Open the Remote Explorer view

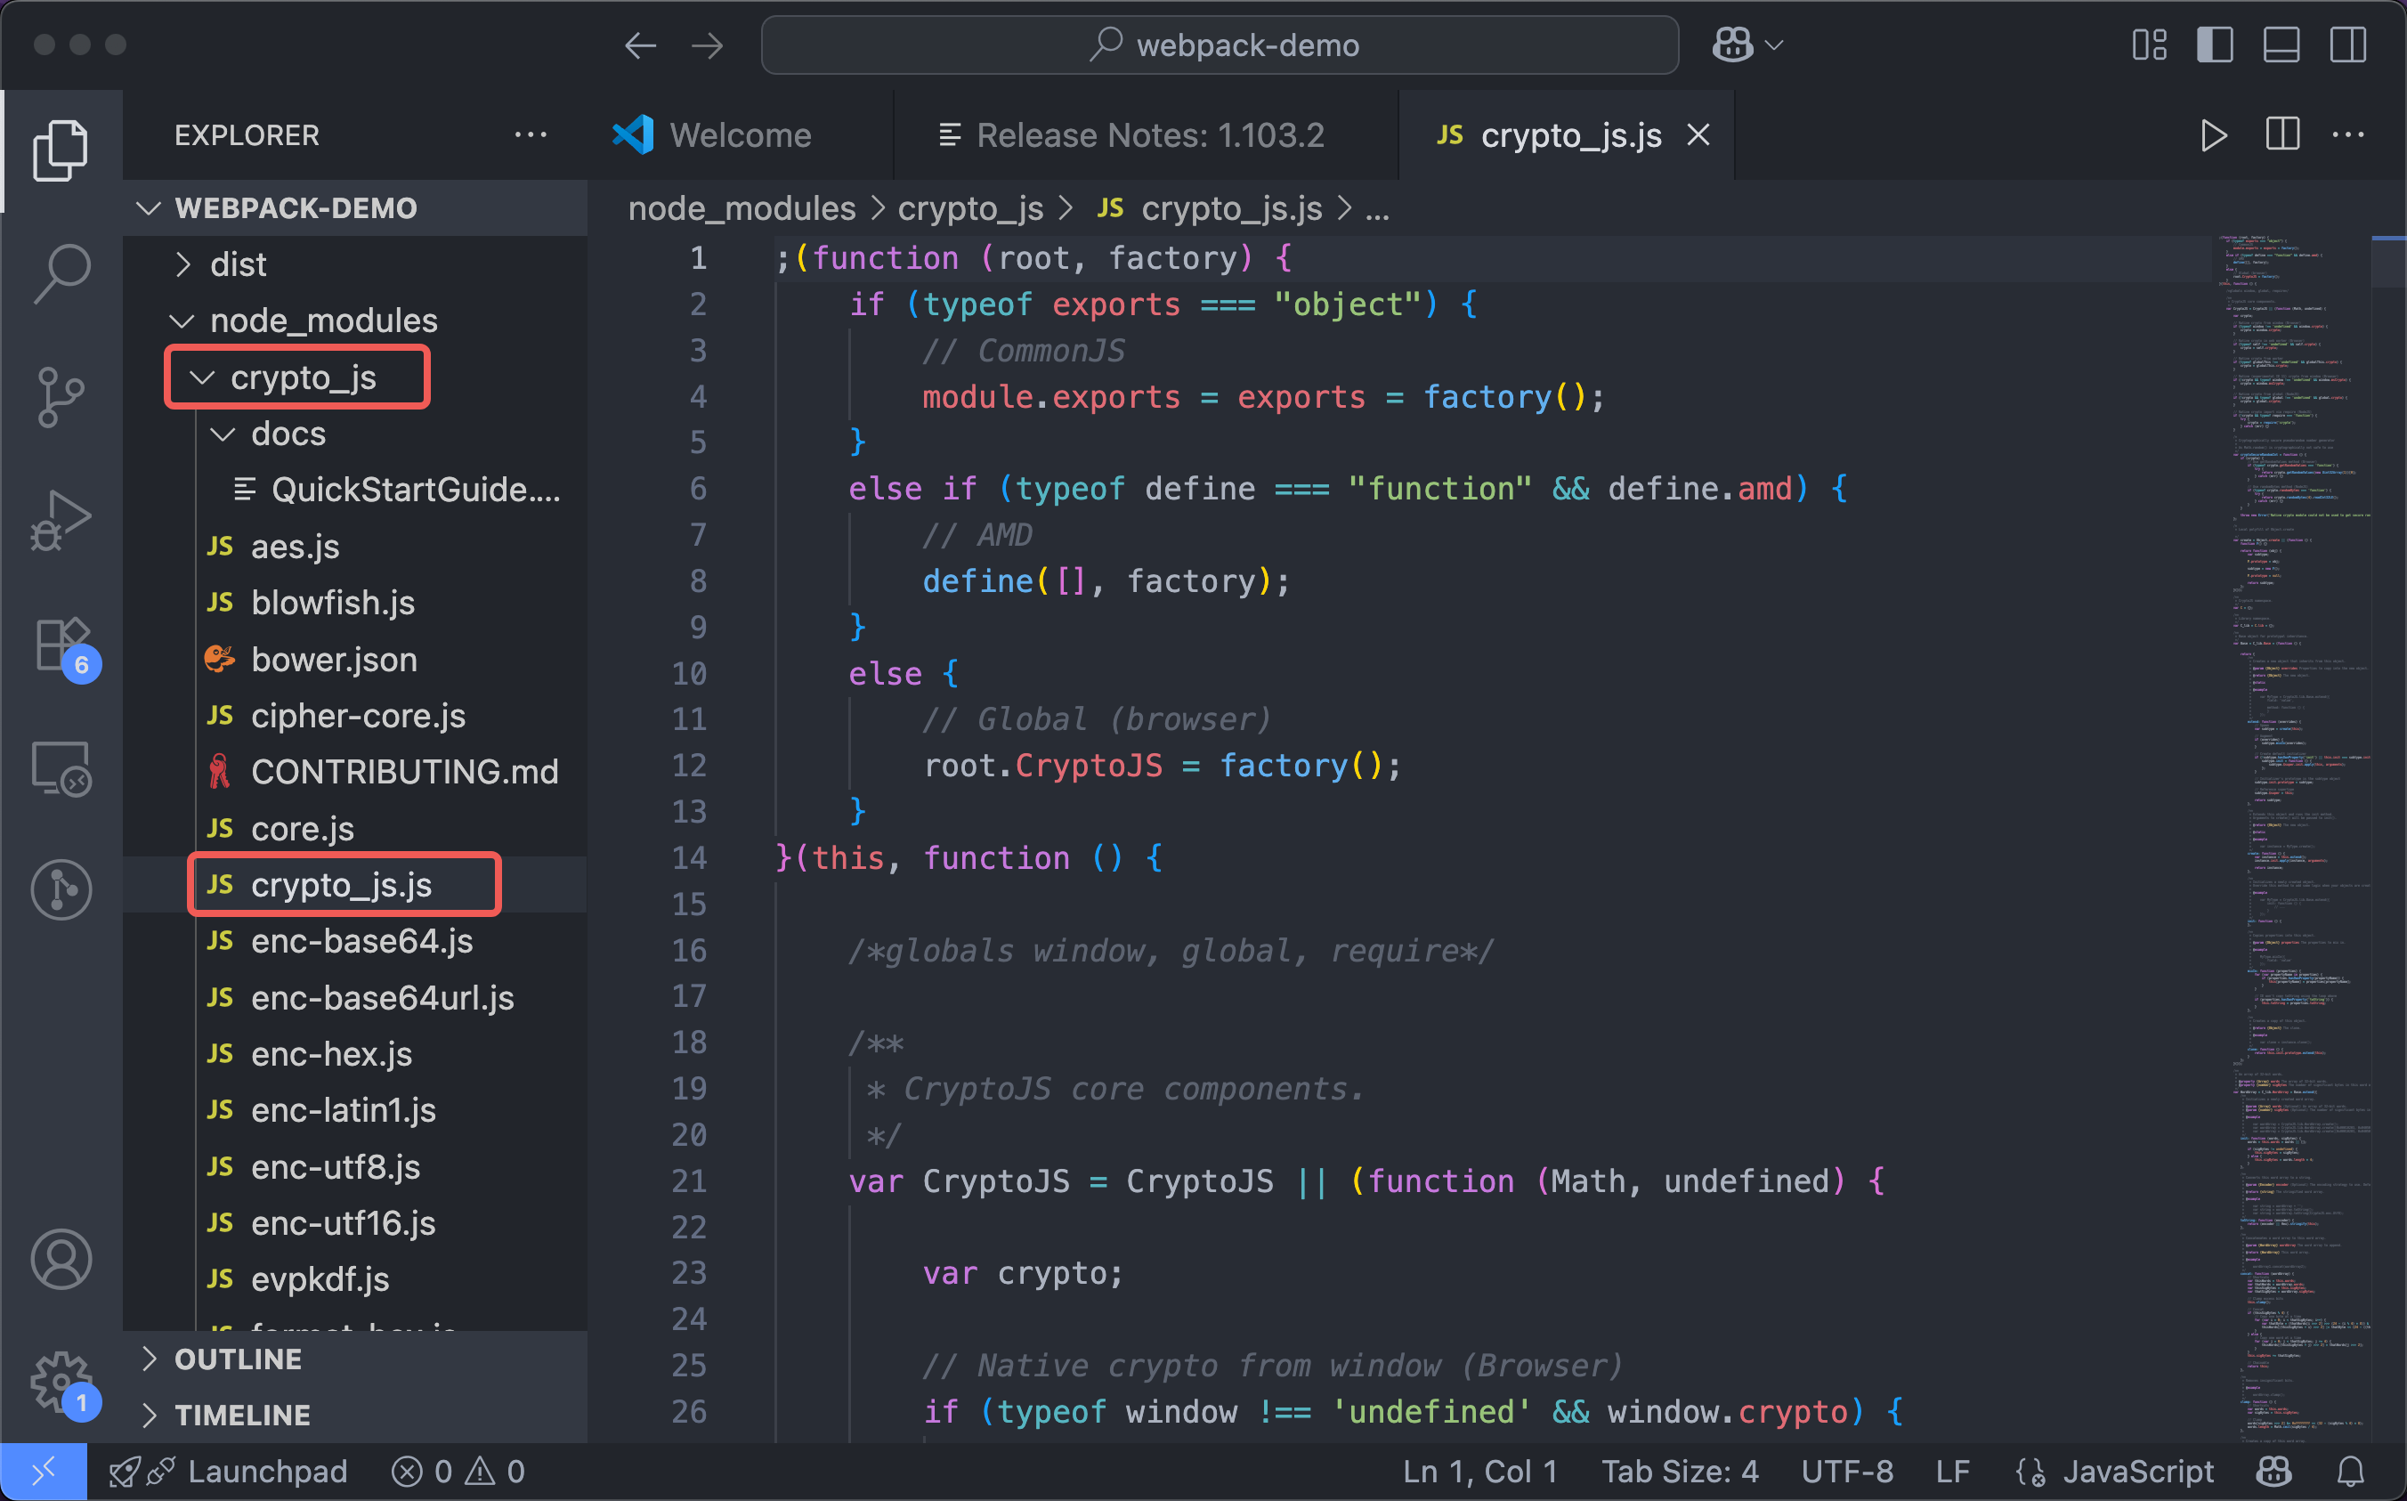[x=61, y=769]
